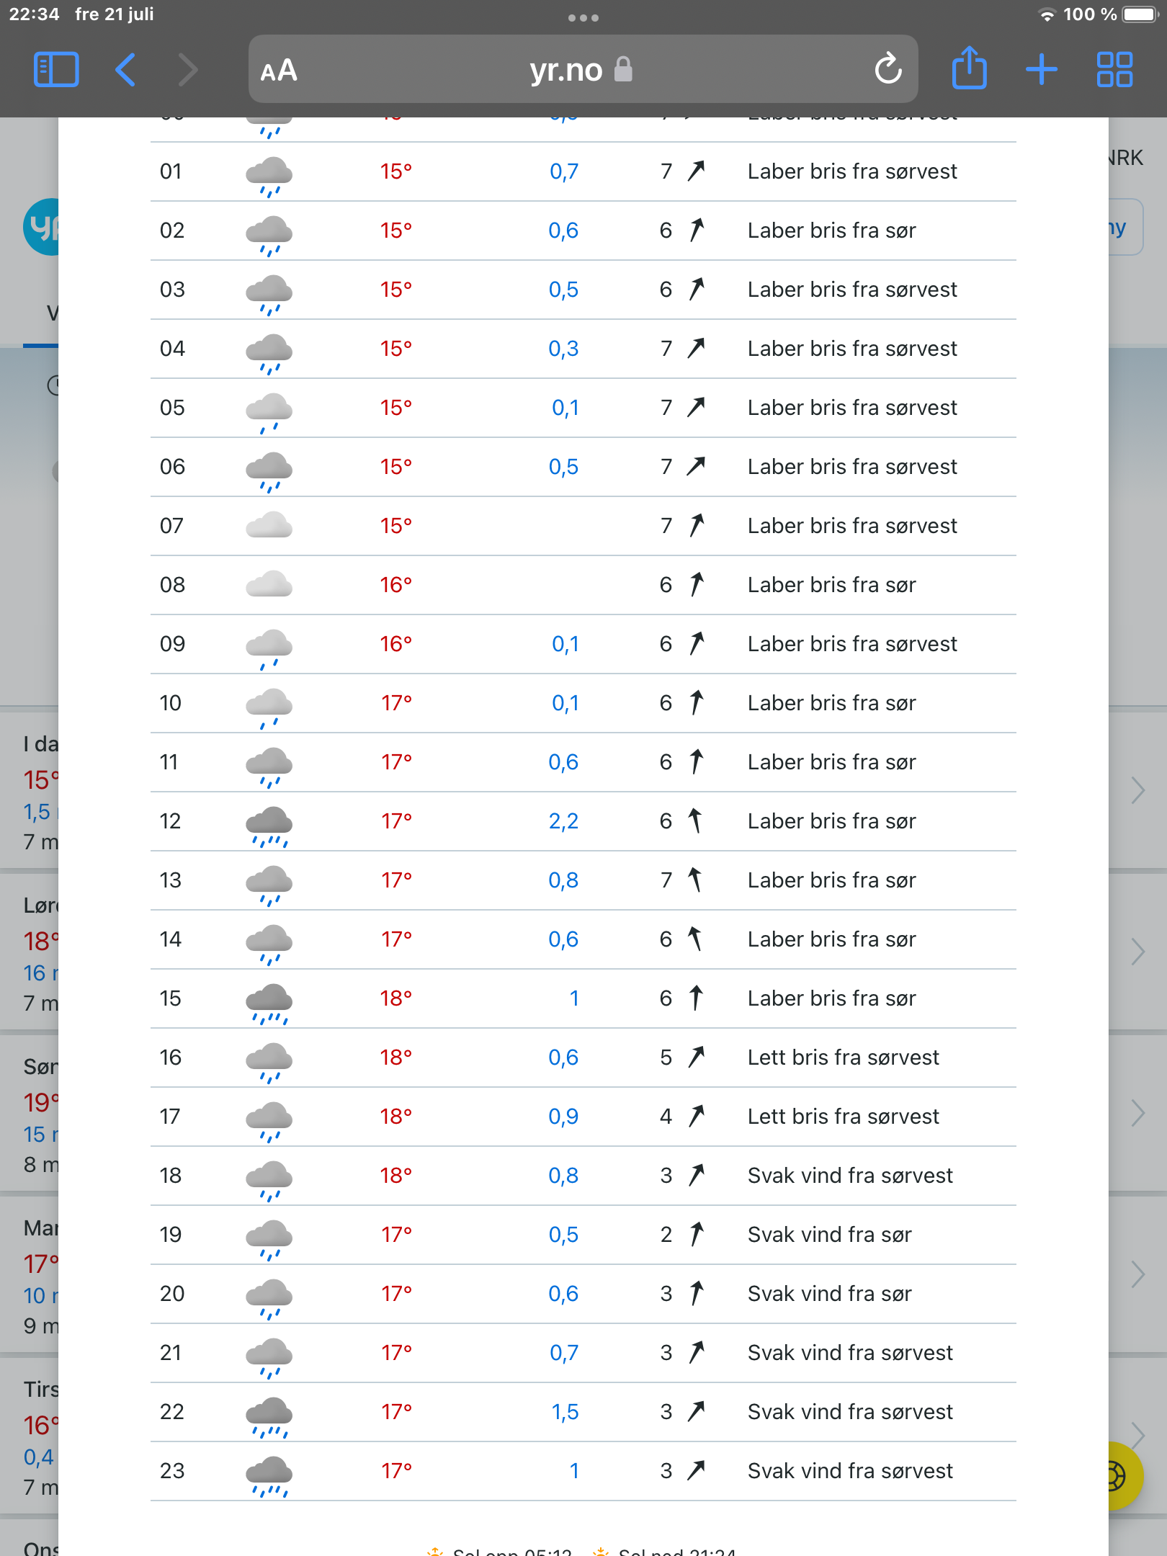Screen dimensions: 1167x1556
Task: Tap the forward navigation arrow
Action: [x=188, y=70]
